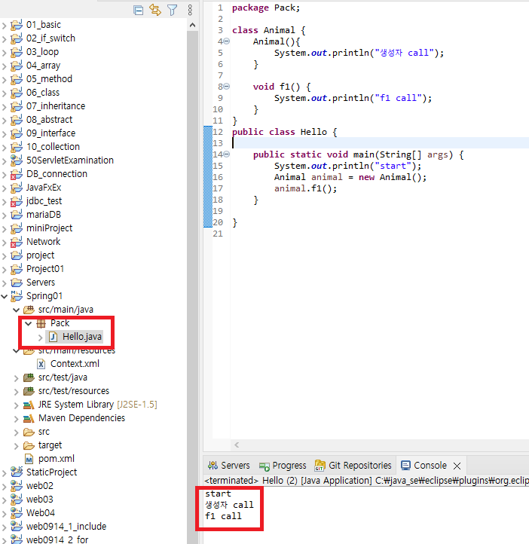529x544 pixels.
Task: Click the JRE System Library icon
Action: pos(29,405)
